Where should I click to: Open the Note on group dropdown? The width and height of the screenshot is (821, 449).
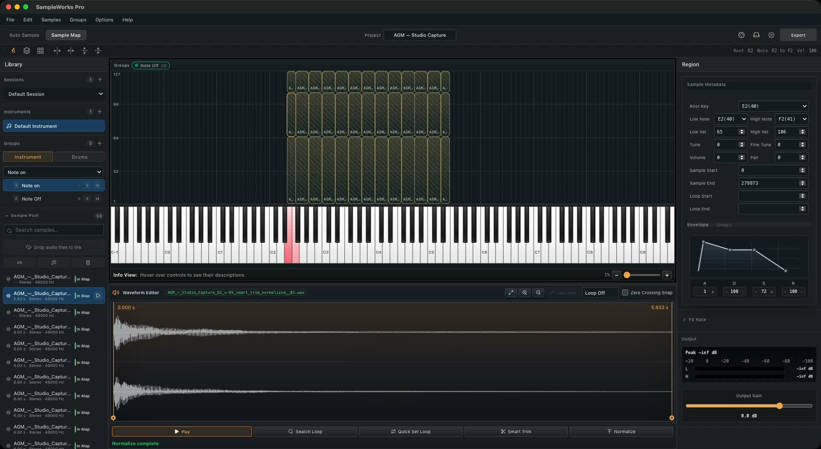53,172
